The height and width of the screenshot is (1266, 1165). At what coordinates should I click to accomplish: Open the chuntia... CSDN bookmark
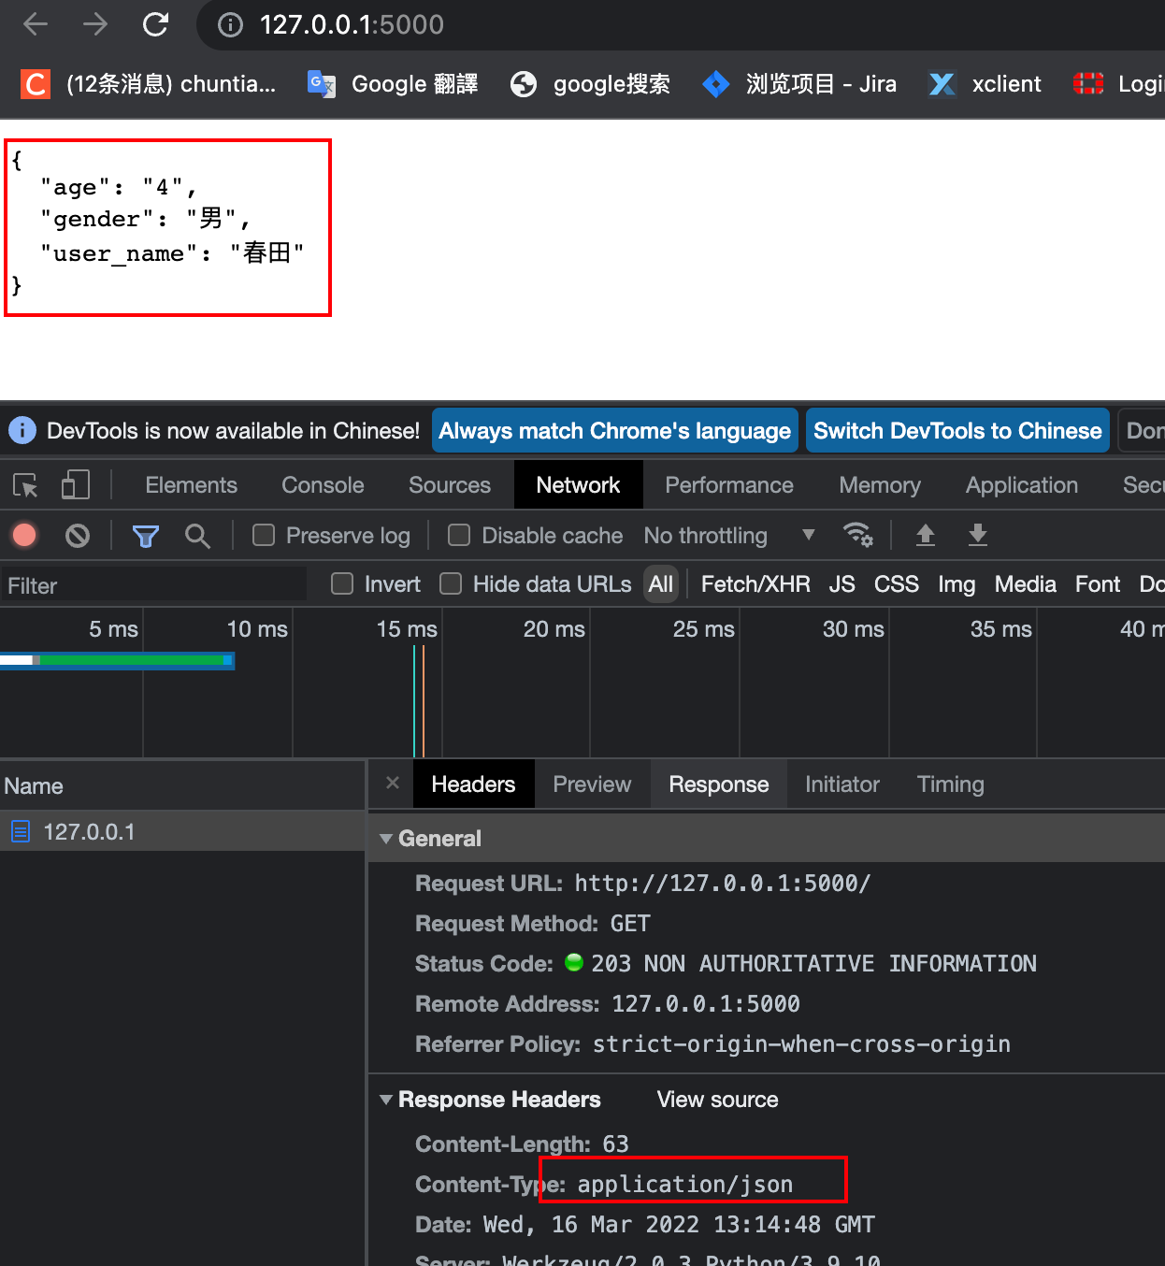click(149, 84)
